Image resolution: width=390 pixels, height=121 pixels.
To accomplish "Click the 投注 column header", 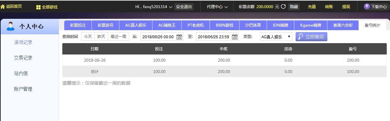I will pos(159,49).
